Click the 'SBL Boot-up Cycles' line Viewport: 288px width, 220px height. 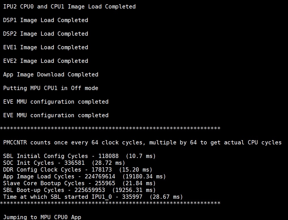click(x=79, y=190)
